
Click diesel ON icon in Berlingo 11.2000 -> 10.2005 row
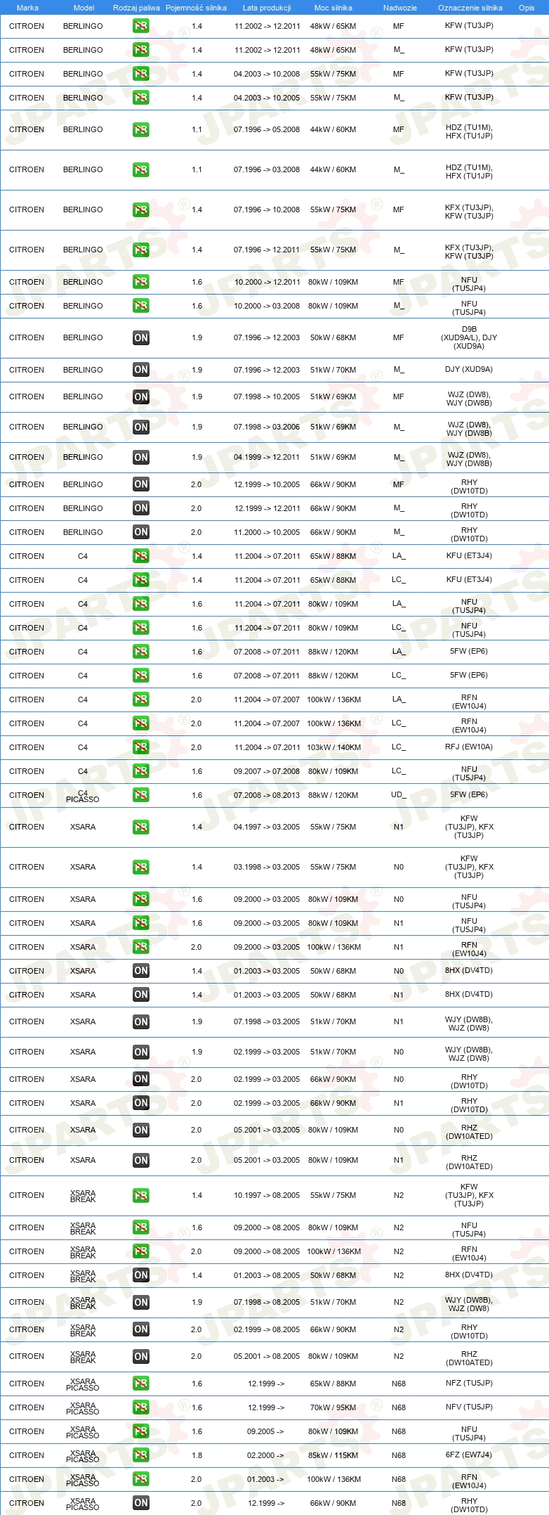click(x=141, y=532)
